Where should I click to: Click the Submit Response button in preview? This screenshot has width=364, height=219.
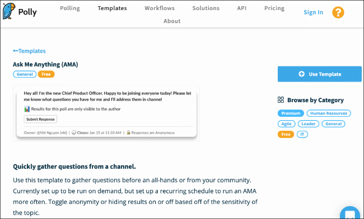tap(40, 119)
